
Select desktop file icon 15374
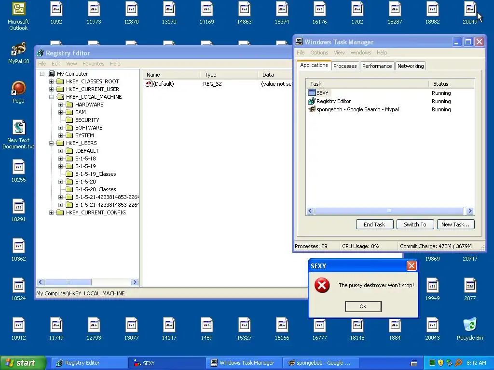click(x=282, y=13)
